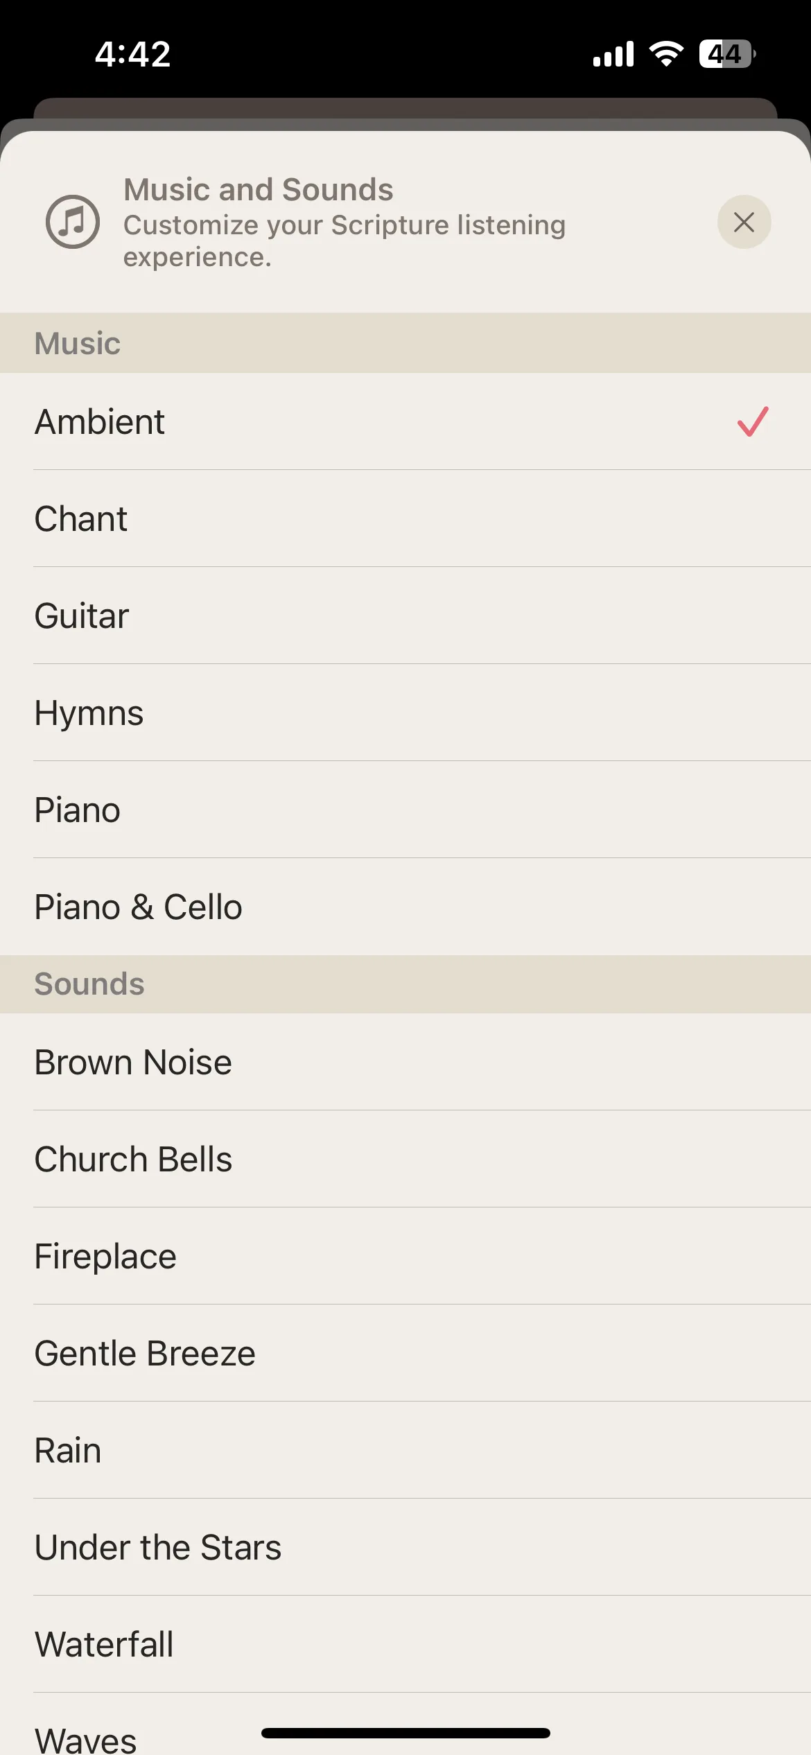Pick Hymns from the Music list
This screenshot has height=1755, width=811.
click(405, 713)
